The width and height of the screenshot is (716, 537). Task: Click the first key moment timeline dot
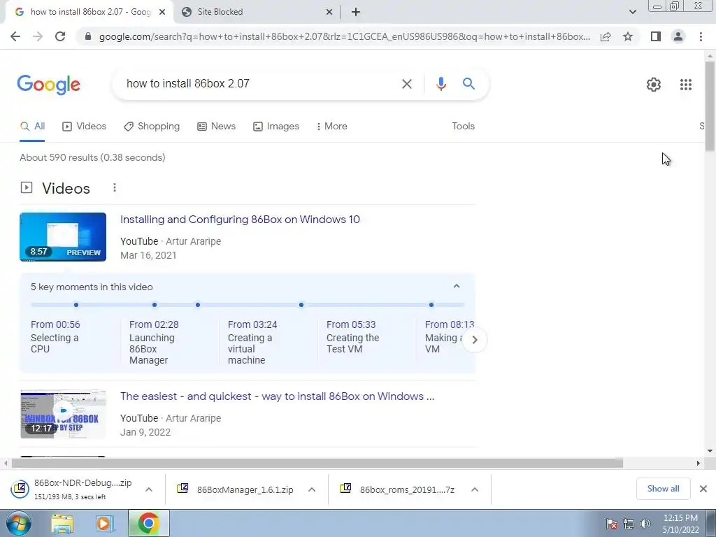[x=76, y=305]
